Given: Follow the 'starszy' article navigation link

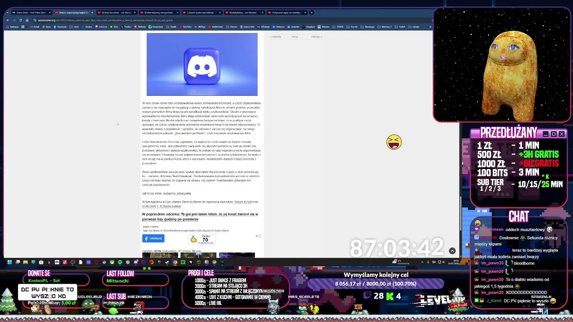Looking at the screenshot, I should coord(316,37).
